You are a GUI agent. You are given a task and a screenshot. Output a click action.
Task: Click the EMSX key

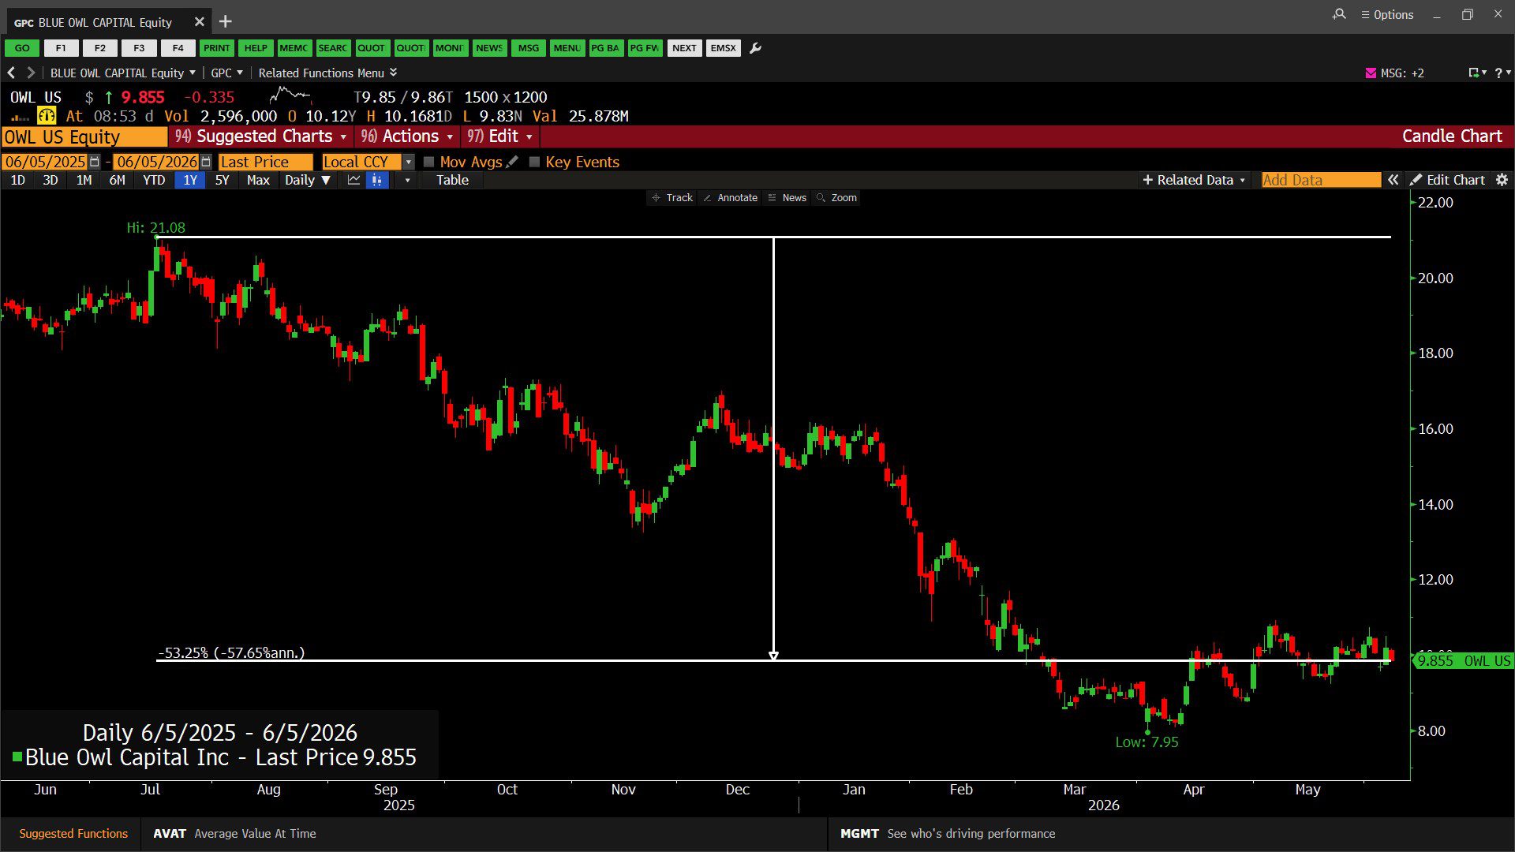pos(723,48)
